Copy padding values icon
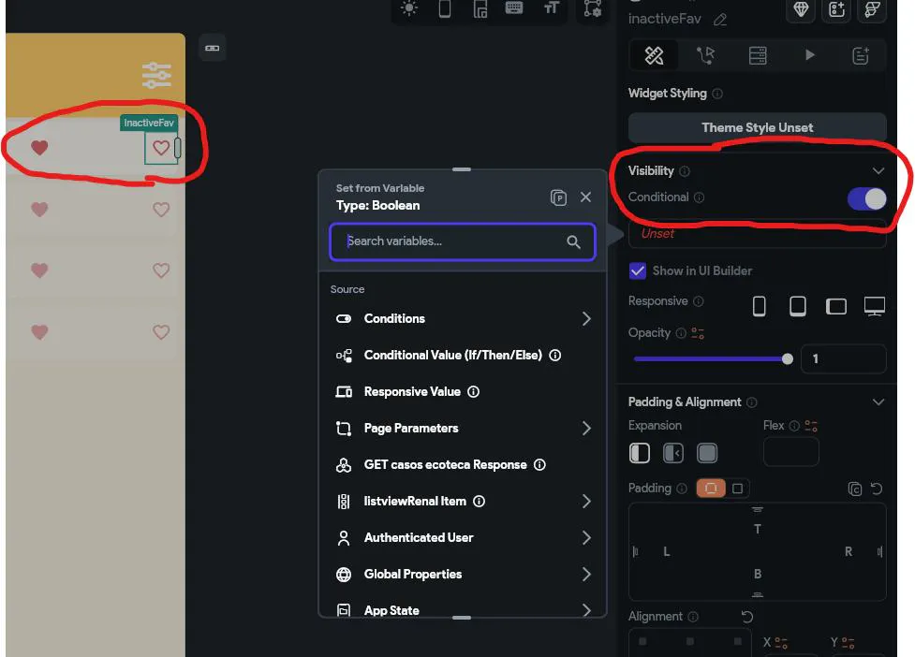The width and height of the screenshot is (915, 657). 854,489
